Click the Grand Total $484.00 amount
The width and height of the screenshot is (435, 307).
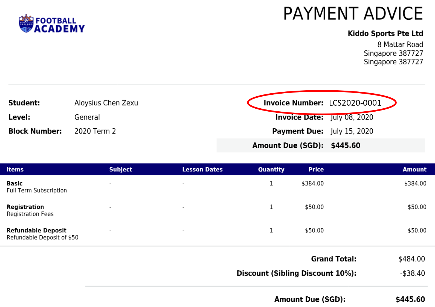tap(411, 259)
